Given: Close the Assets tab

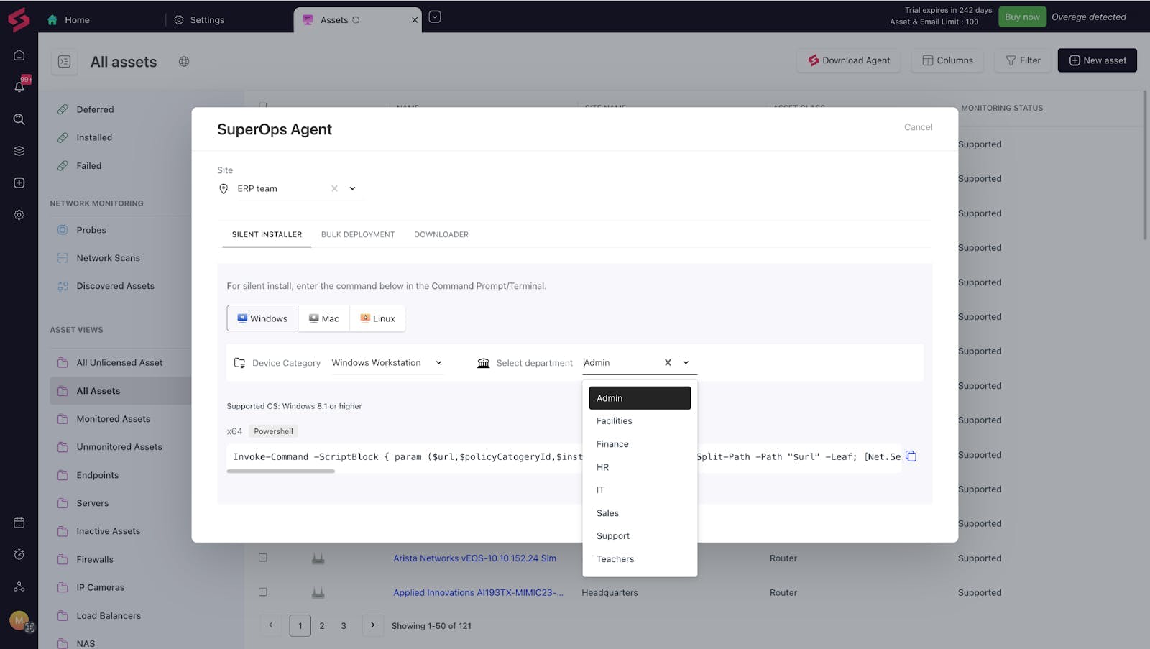Looking at the screenshot, I should pos(415,20).
